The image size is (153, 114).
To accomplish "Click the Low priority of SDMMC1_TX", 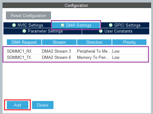I will [x=129, y=57].
